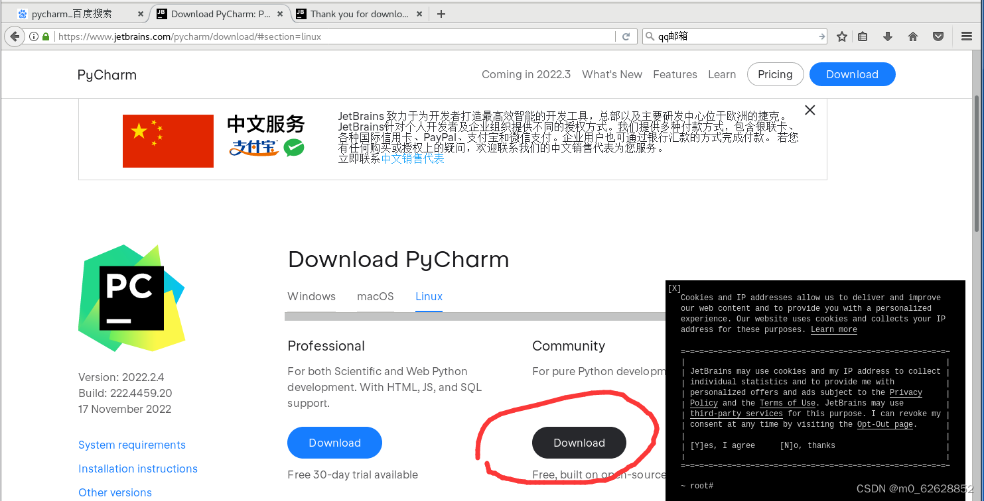
Task: Click the 17 November 2022 date text
Action: [125, 409]
